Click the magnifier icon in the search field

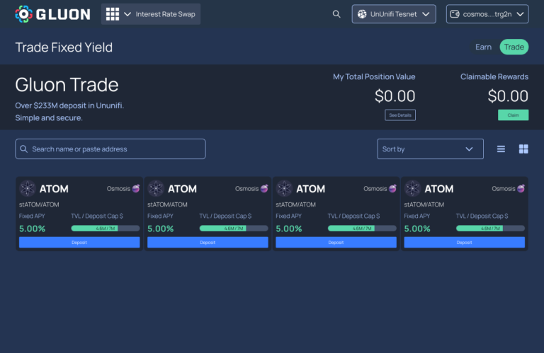click(23, 149)
